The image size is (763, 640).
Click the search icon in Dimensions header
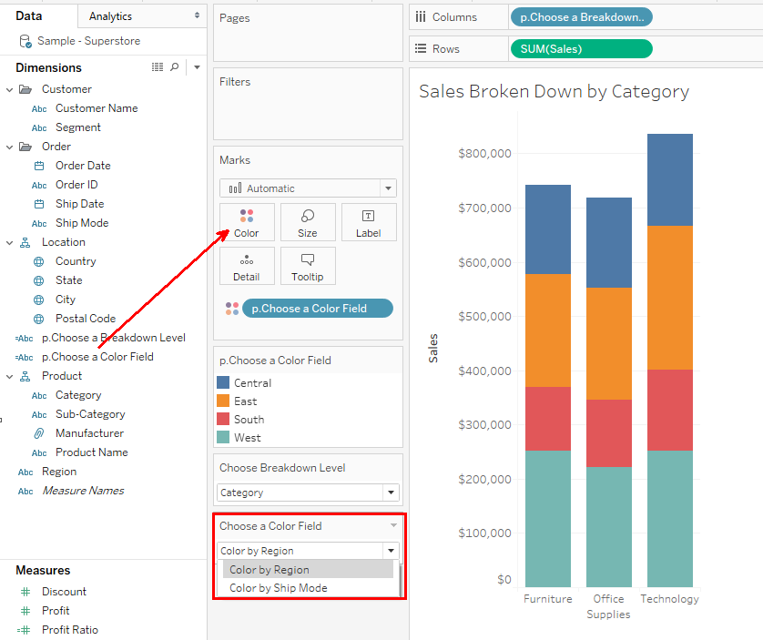(175, 67)
